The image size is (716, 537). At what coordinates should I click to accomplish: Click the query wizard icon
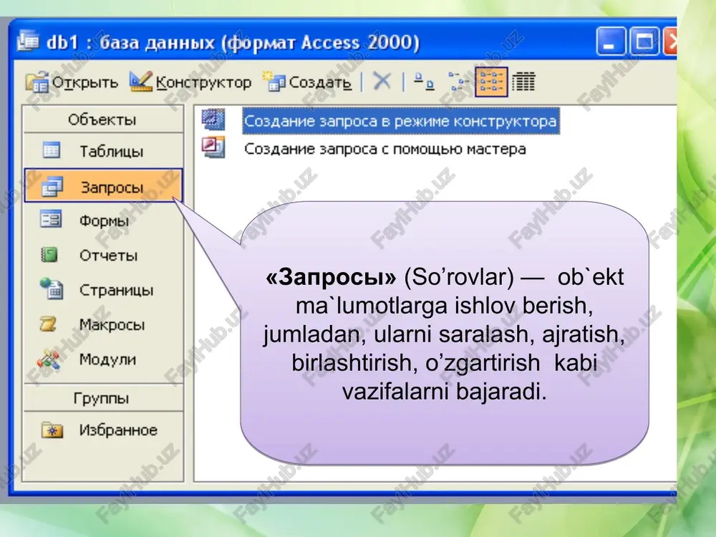coord(213,147)
